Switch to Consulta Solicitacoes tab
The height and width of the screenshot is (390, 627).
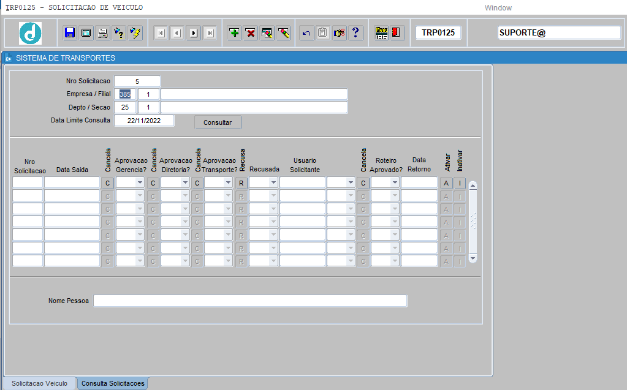click(113, 383)
